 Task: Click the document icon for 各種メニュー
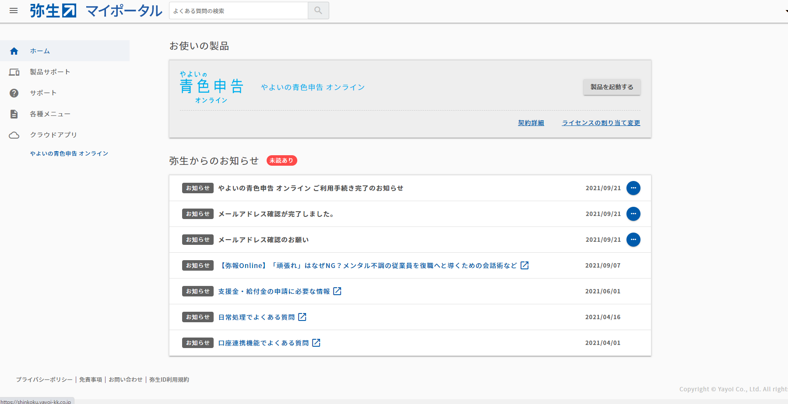tap(14, 114)
